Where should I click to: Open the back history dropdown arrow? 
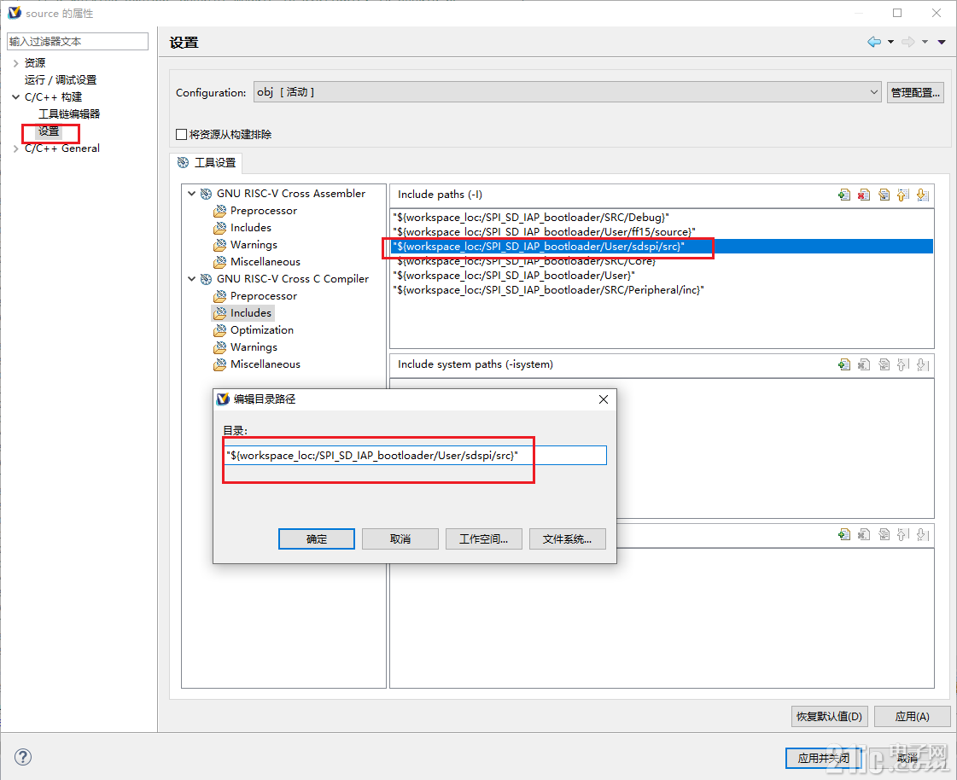890,42
